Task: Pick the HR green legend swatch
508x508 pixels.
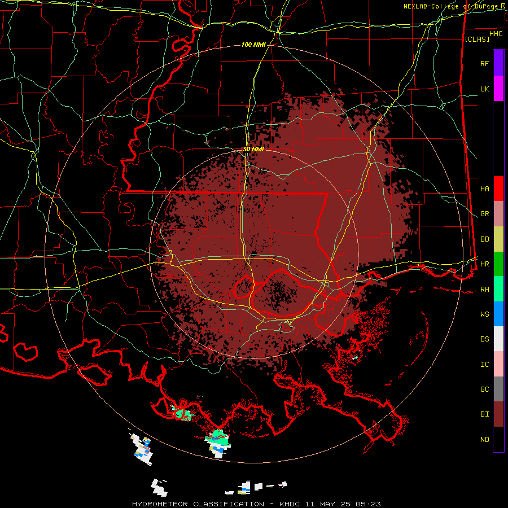Action: (x=498, y=264)
